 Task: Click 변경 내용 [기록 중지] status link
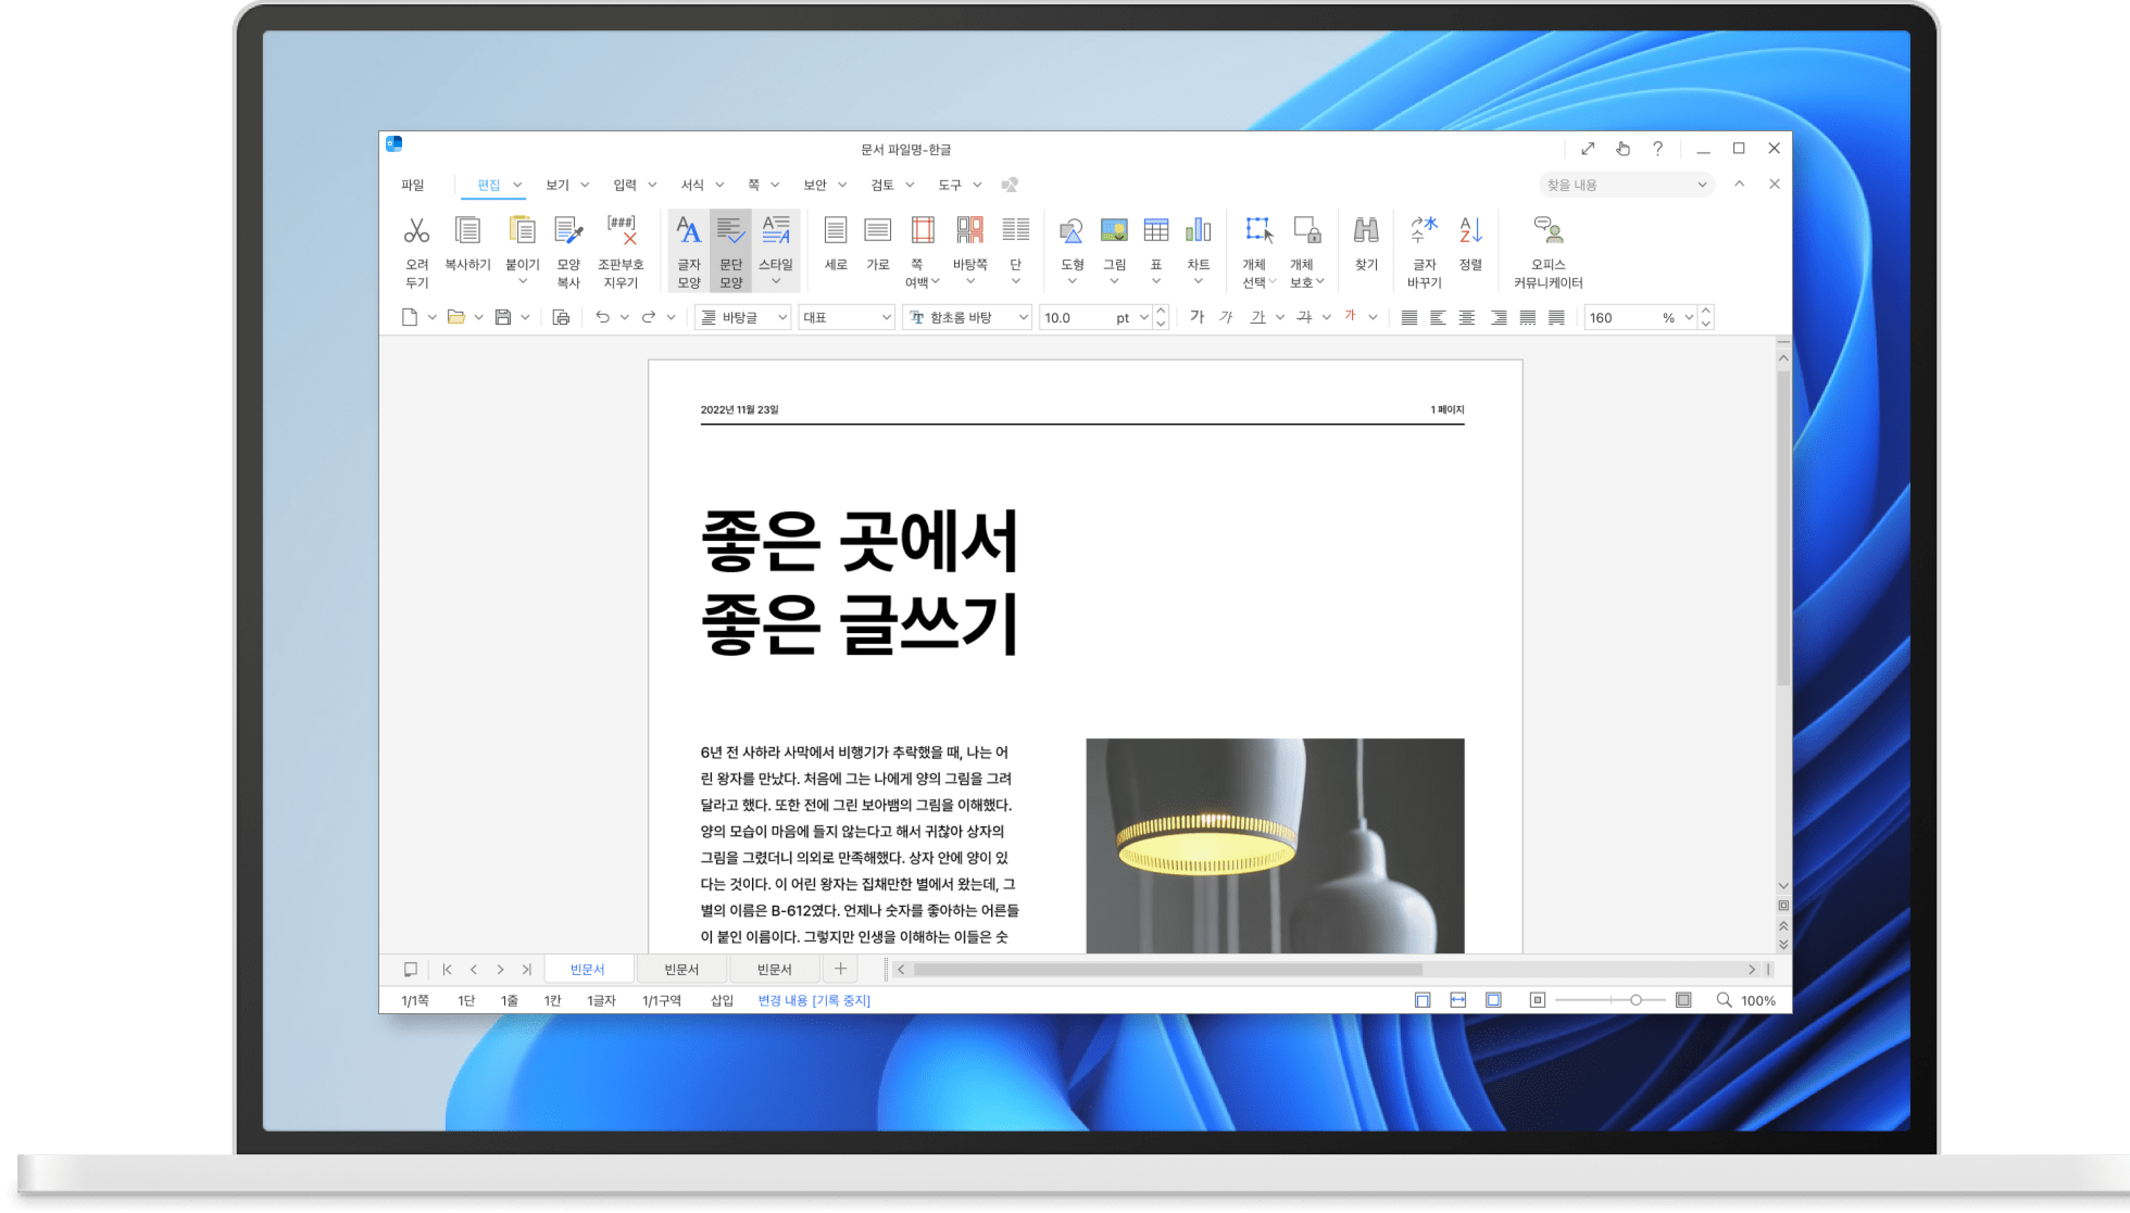813,1001
